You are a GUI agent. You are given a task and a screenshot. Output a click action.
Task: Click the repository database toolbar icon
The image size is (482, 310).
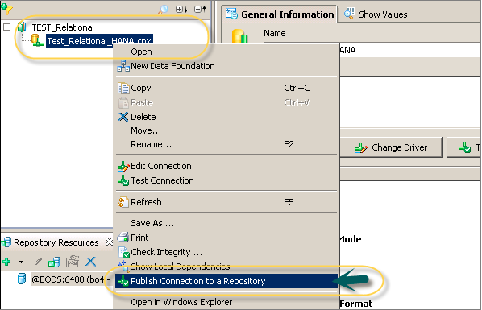point(55,262)
